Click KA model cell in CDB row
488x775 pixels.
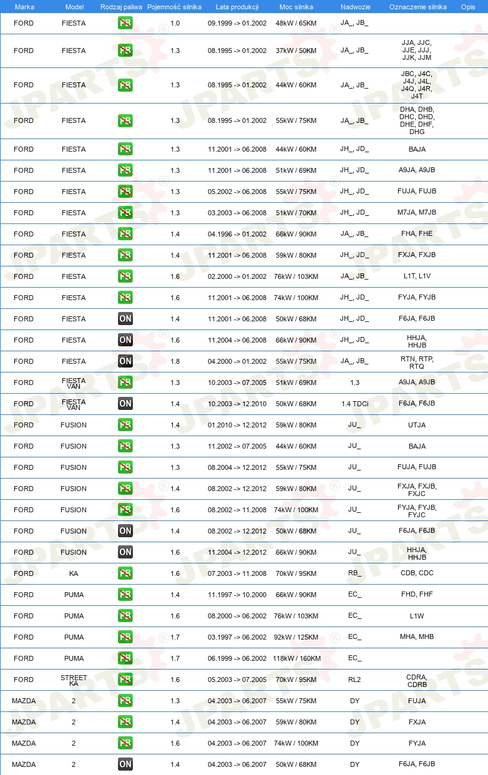74,573
